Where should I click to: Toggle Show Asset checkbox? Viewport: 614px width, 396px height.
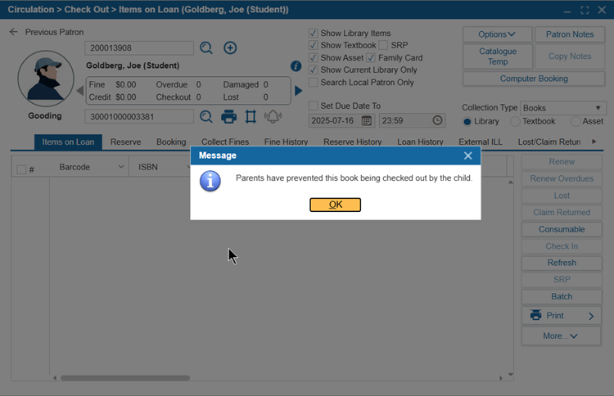pyautogui.click(x=313, y=57)
